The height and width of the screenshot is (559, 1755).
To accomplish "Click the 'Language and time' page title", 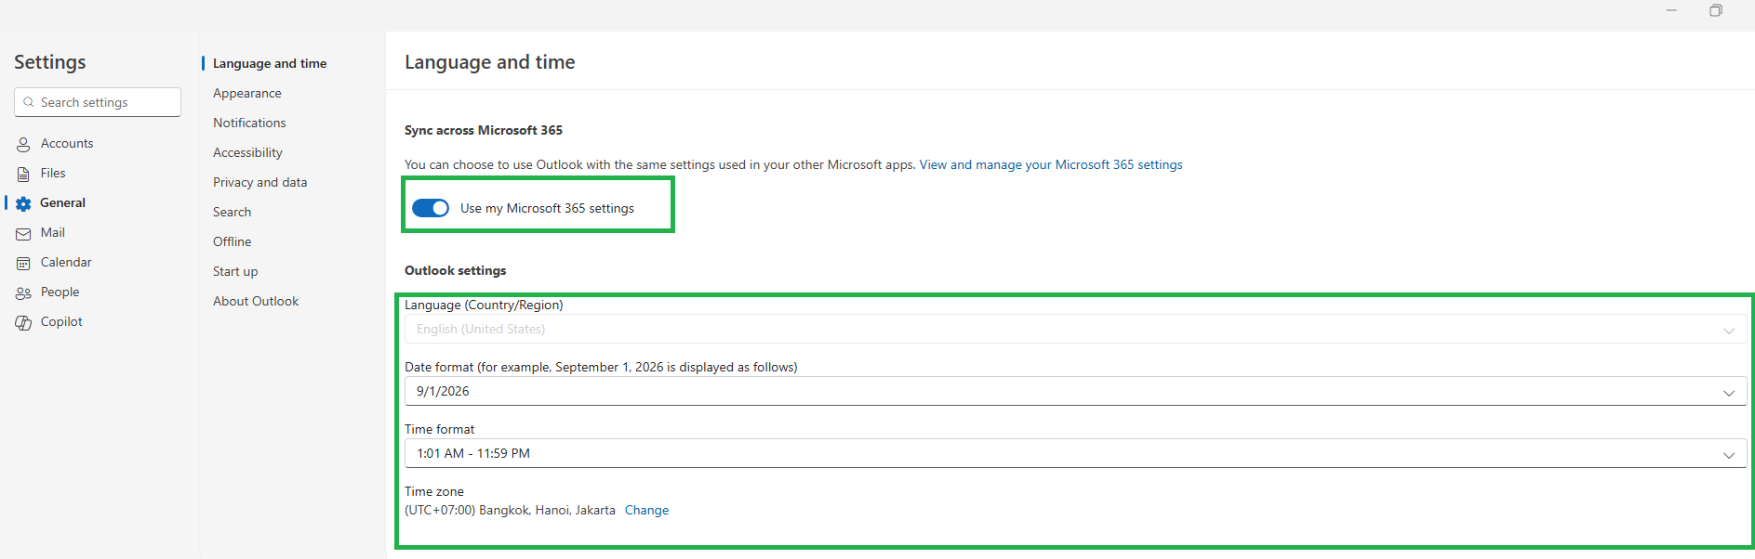I will tap(490, 62).
